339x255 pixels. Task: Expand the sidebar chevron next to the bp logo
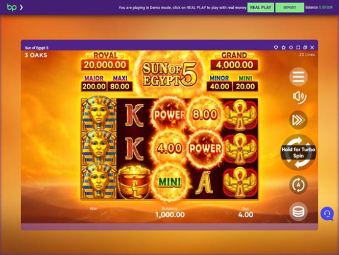[x=21, y=8]
